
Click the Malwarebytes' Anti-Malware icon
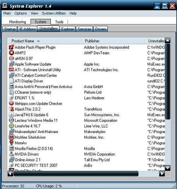click(11, 132)
